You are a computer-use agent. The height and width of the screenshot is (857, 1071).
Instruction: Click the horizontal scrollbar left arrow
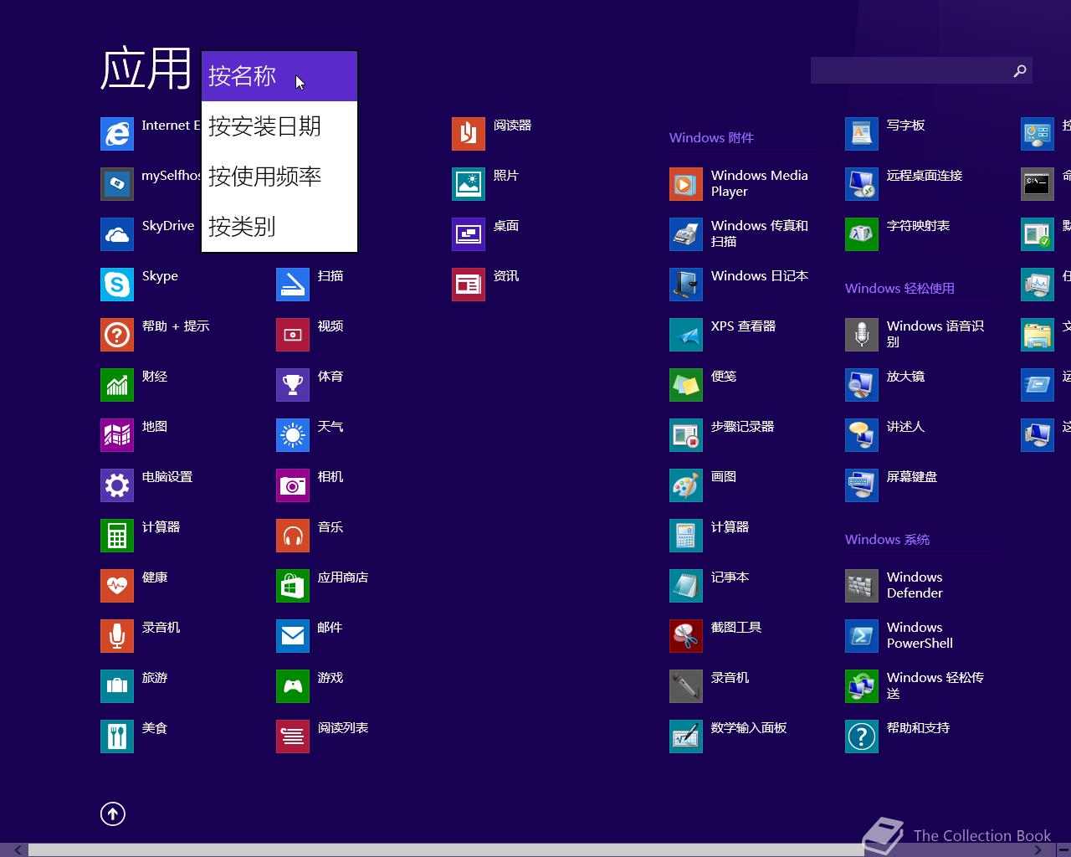(17, 850)
